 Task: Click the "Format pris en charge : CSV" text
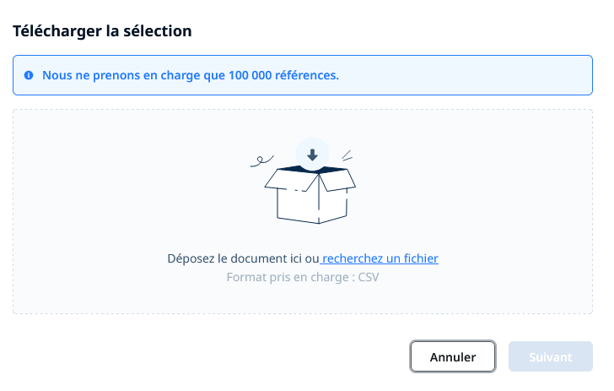tap(303, 277)
